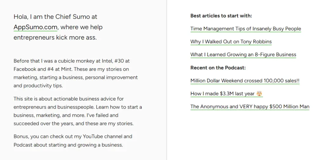Image resolution: width=324 pixels, height=160 pixels.
Task: Open "What I Learned Growing an 8-Figure Business"
Action: coord(243,55)
